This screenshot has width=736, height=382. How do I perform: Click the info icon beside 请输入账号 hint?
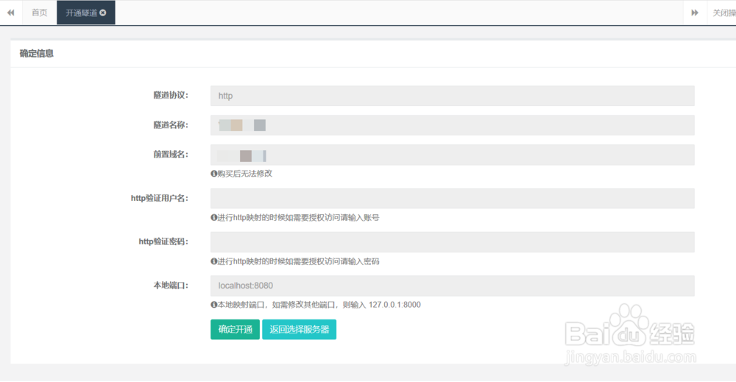[x=214, y=217]
